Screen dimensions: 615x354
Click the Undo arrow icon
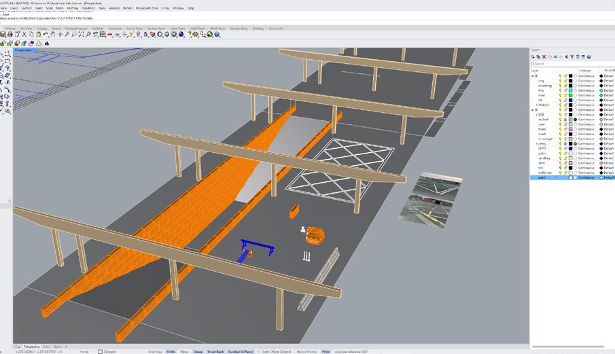(x=46, y=35)
